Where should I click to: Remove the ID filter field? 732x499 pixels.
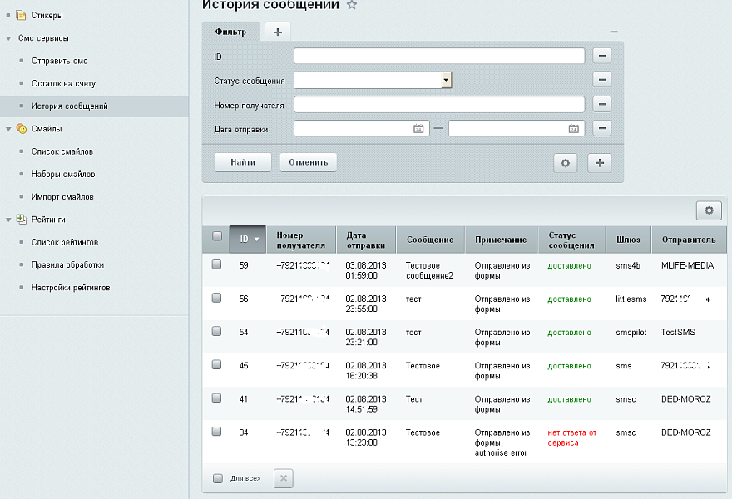tap(602, 56)
